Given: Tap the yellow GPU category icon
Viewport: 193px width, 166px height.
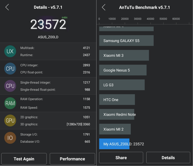Looking at the screenshot, I should pyautogui.click(x=10, y=121).
